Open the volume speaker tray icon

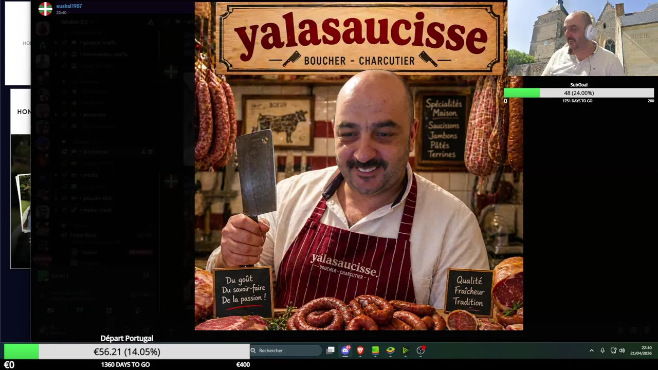point(622,350)
